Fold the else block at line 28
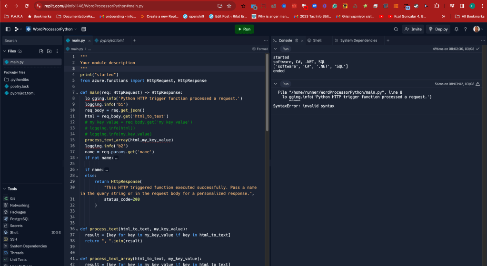Screen dimensions: 487x266 coord(77,176)
